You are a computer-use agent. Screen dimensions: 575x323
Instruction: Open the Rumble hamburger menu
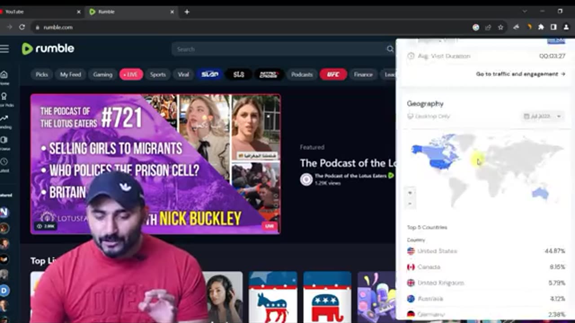click(4, 49)
